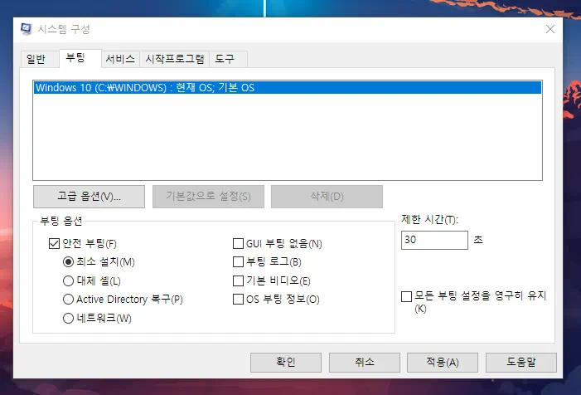Click the 삭제(D) button
Screen dimensions: 581x395
pyautogui.click(x=327, y=197)
